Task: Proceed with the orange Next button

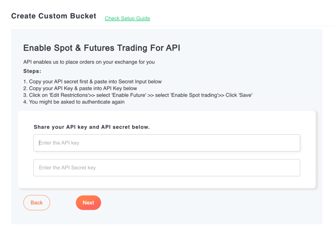Action: pos(88,202)
